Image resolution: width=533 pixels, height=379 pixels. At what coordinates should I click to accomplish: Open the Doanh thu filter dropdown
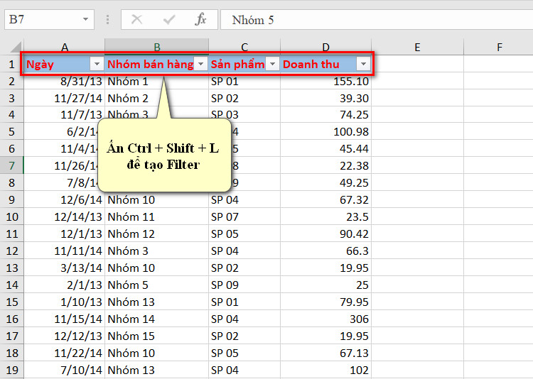coord(363,64)
